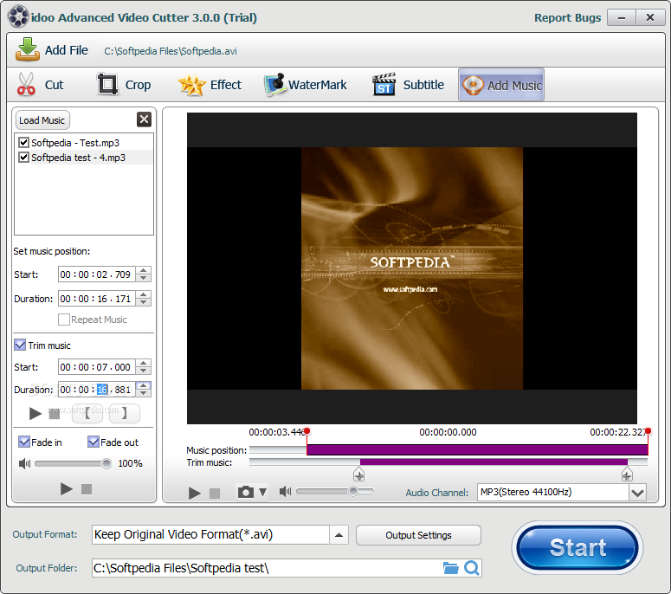Toggle the Fade out checkbox

pyautogui.click(x=94, y=442)
